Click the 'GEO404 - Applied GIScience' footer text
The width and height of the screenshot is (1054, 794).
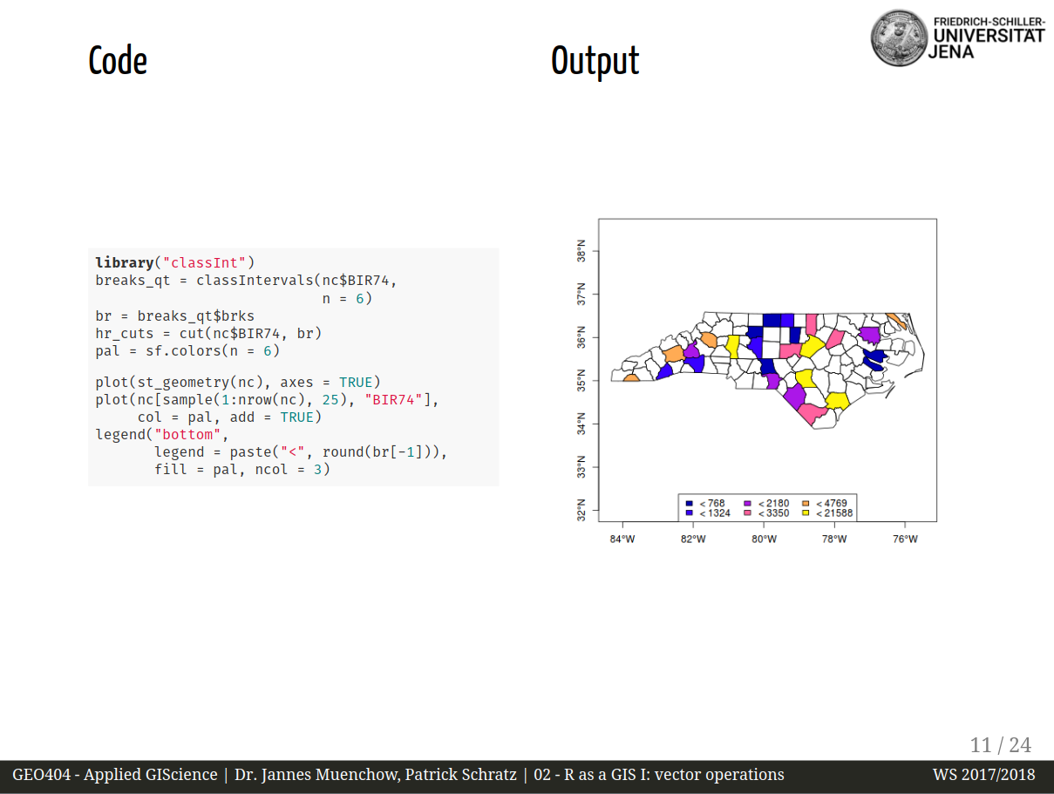coord(115,775)
